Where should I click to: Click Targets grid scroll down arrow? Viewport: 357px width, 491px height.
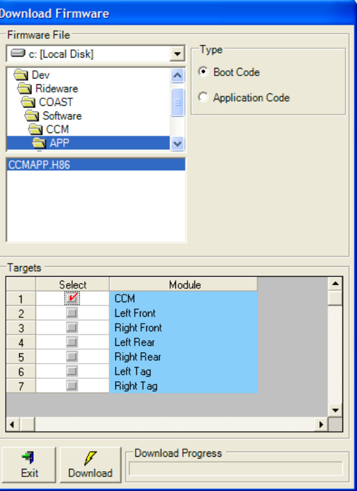click(336, 410)
